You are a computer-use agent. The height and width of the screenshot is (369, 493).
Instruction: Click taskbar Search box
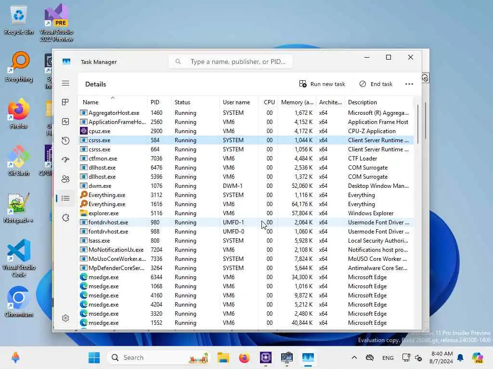tap(159, 357)
